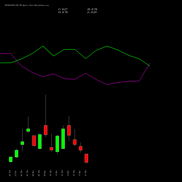Viewport: 182px width, 182px height.
Task: Select the 27 Feb date label
Action: pos(16,173)
